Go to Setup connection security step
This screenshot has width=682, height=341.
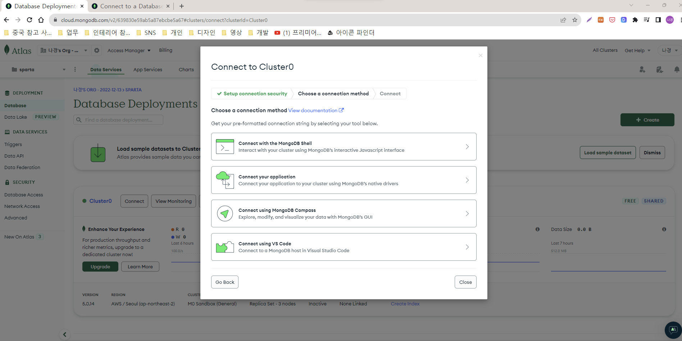pos(252,94)
